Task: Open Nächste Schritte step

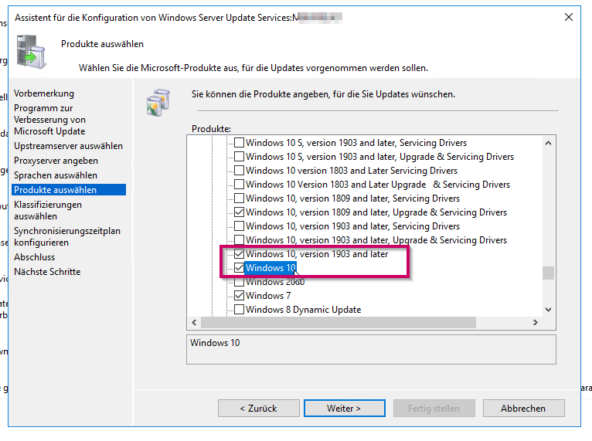Action: 47,272
